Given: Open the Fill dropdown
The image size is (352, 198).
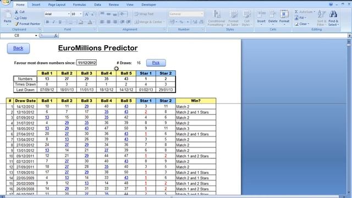Looking at the screenshot, I should [300, 18].
